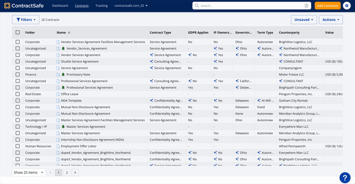The image size is (355, 184).
Task: Click the bell icon on Brightpath Professional Services row
Action: [x=63, y=88]
